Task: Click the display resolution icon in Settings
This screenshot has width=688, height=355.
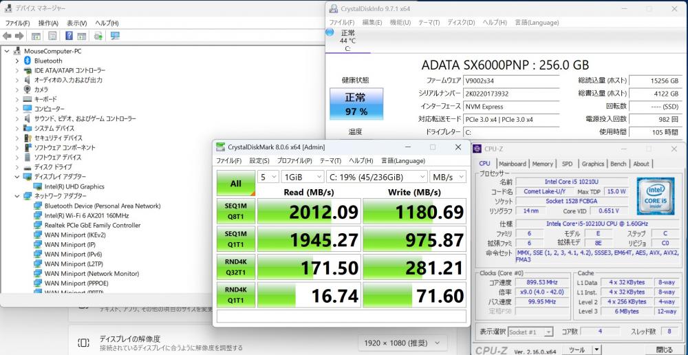Action: pyautogui.click(x=83, y=343)
